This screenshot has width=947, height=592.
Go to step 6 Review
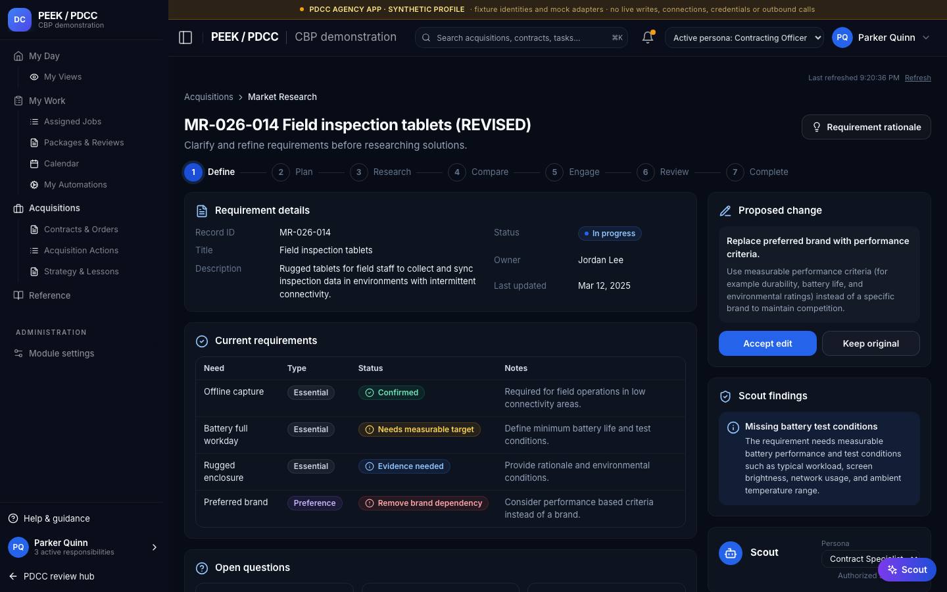pos(663,172)
